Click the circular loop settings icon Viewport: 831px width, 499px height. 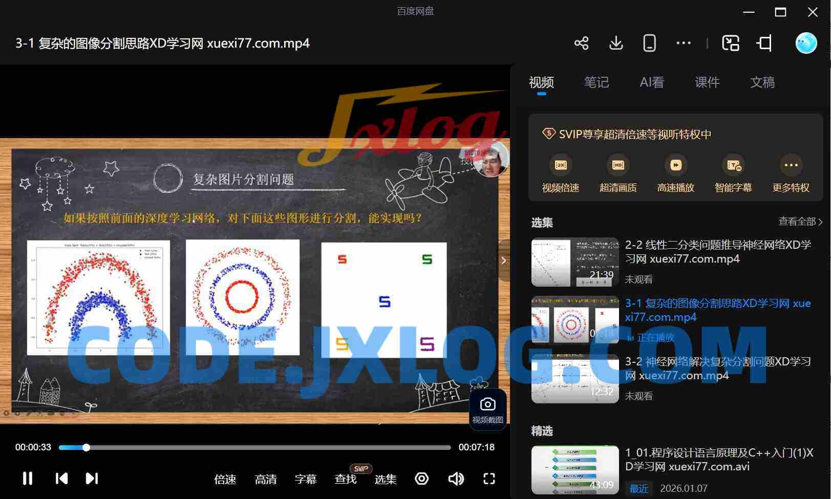click(422, 479)
